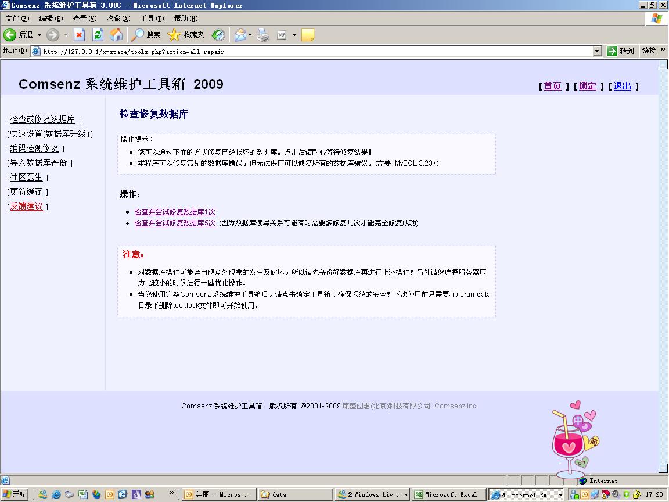
Task: Click the Start (开始) button
Action: (15, 494)
